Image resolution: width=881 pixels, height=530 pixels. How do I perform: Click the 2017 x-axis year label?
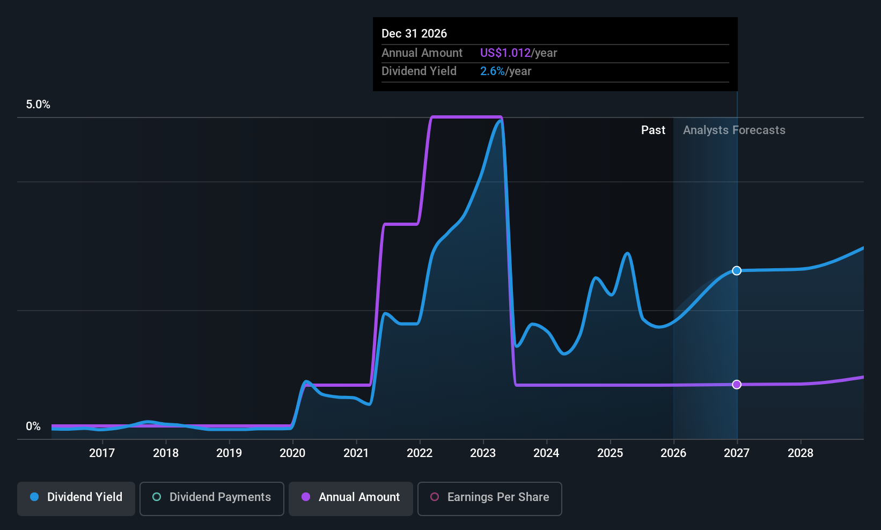102,453
